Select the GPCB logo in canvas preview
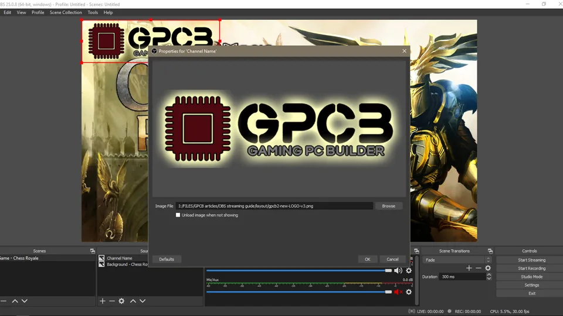Screen dimensions: 563x316 pos(151,41)
